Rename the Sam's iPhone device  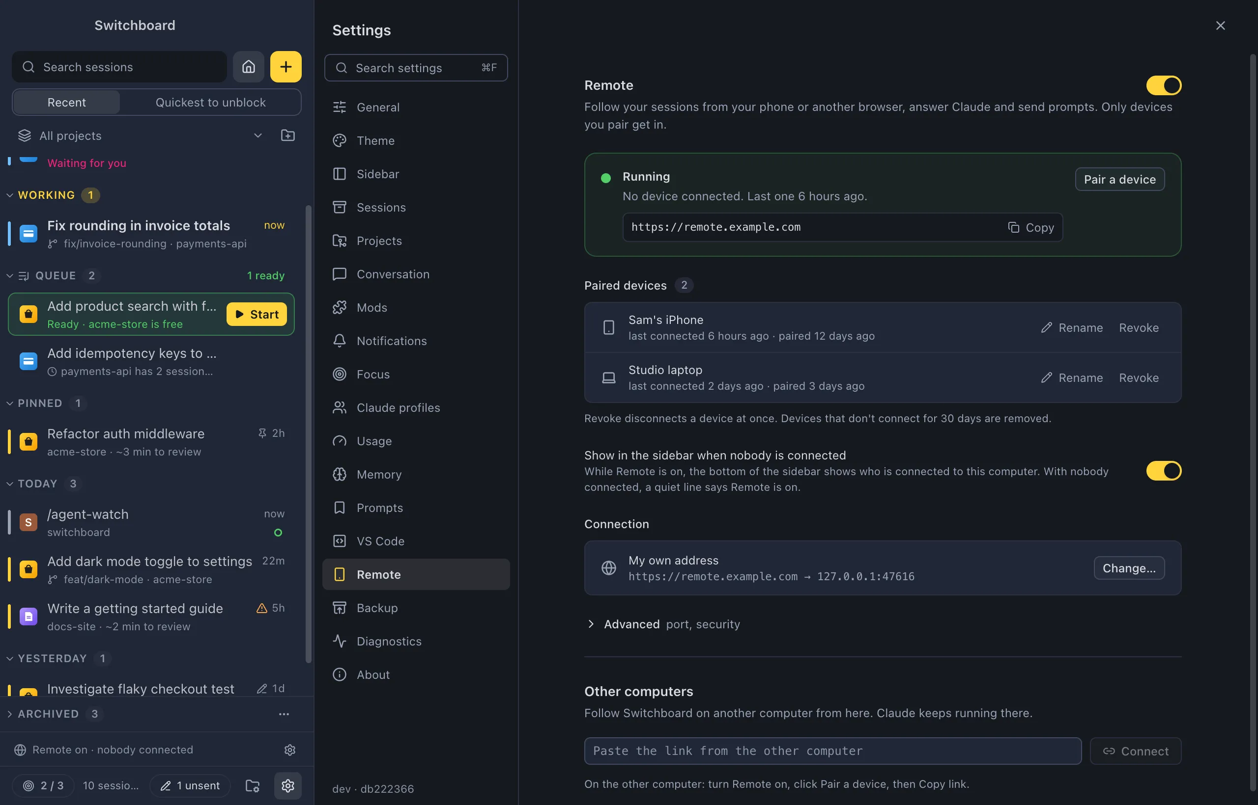[x=1072, y=327]
